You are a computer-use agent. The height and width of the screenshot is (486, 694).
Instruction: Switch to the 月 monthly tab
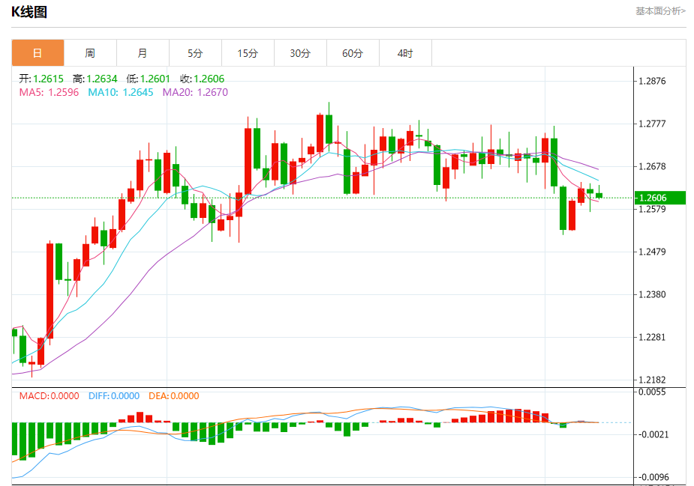143,53
